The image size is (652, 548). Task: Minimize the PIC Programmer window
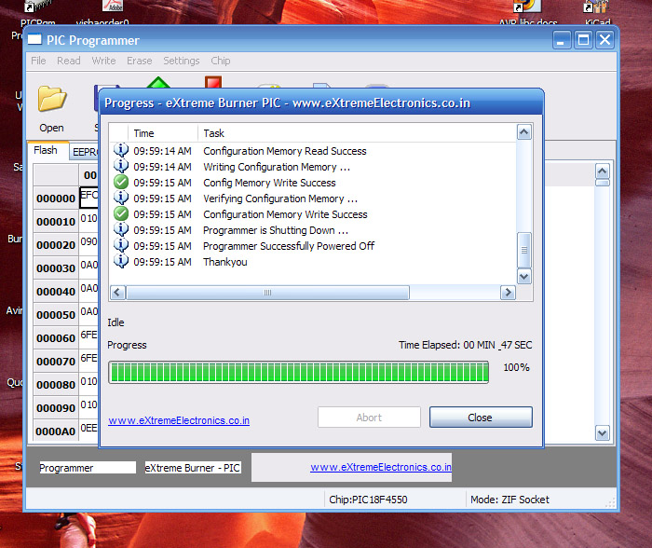pos(562,40)
